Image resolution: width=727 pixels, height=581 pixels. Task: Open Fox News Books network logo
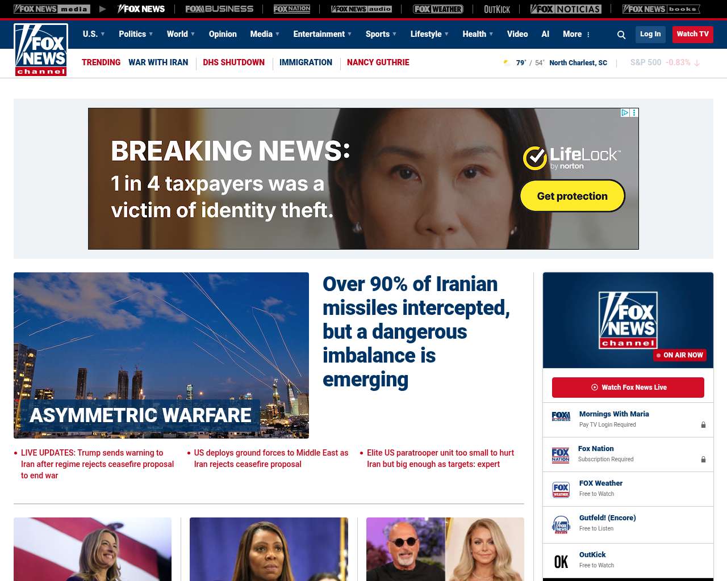pyautogui.click(x=661, y=9)
